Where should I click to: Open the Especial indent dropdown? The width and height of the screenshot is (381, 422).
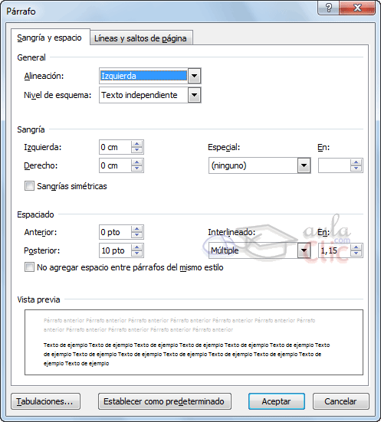pos(304,165)
